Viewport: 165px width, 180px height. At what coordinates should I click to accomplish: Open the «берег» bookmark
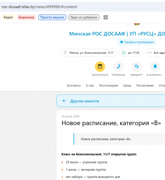[8, 17]
